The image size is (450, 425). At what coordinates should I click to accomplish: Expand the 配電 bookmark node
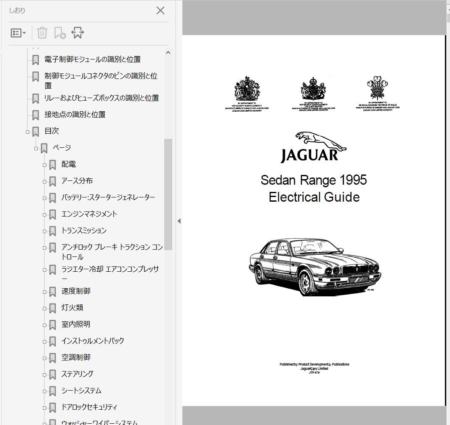[45, 165]
